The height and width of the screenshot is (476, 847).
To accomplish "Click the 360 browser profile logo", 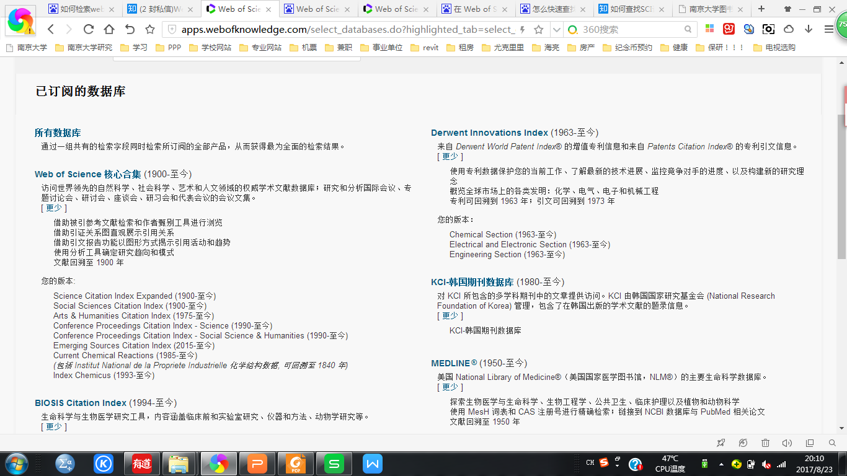I will click(20, 21).
